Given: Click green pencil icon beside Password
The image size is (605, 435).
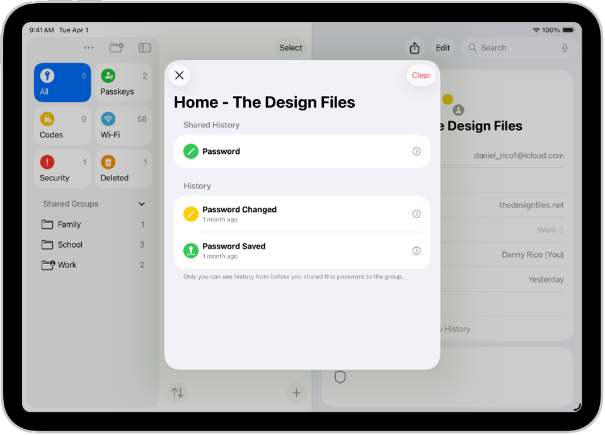Looking at the screenshot, I should [x=190, y=151].
